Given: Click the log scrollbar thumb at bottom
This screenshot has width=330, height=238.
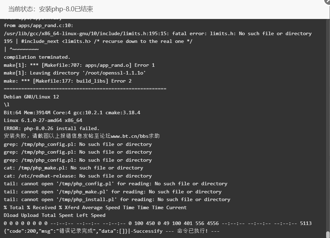Looking at the screenshot, I should [x=328, y=234].
